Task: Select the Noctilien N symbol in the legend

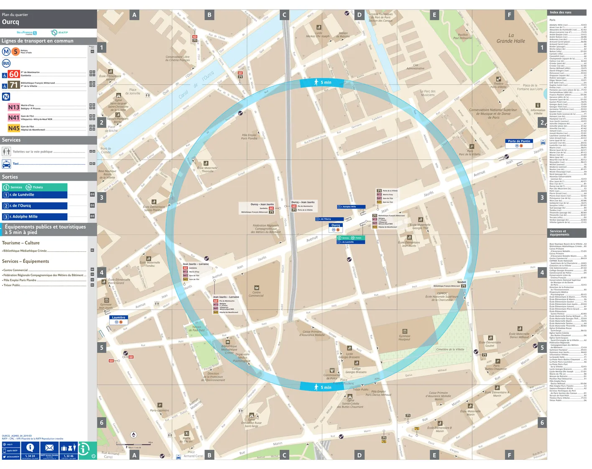Action: [6, 97]
